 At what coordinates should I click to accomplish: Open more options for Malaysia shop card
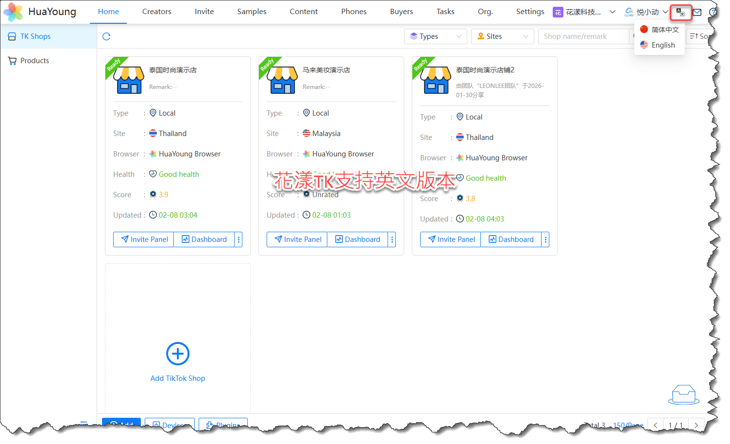click(x=392, y=239)
